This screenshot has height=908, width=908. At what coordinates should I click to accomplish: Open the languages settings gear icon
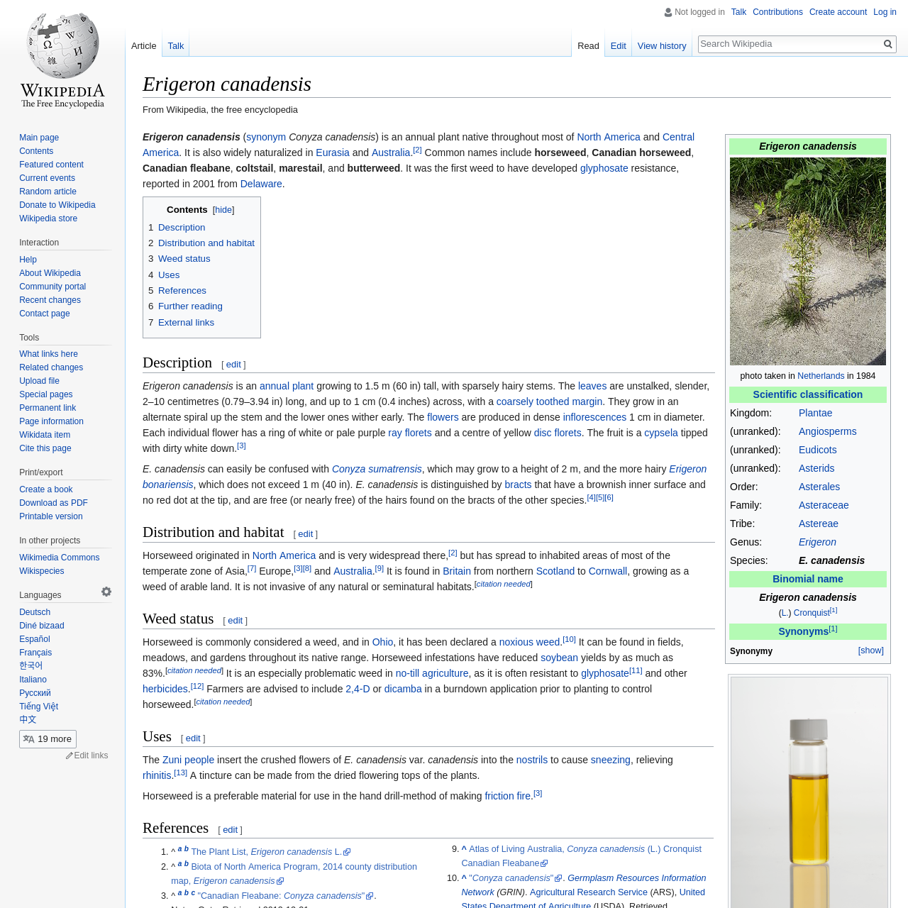coord(106,592)
